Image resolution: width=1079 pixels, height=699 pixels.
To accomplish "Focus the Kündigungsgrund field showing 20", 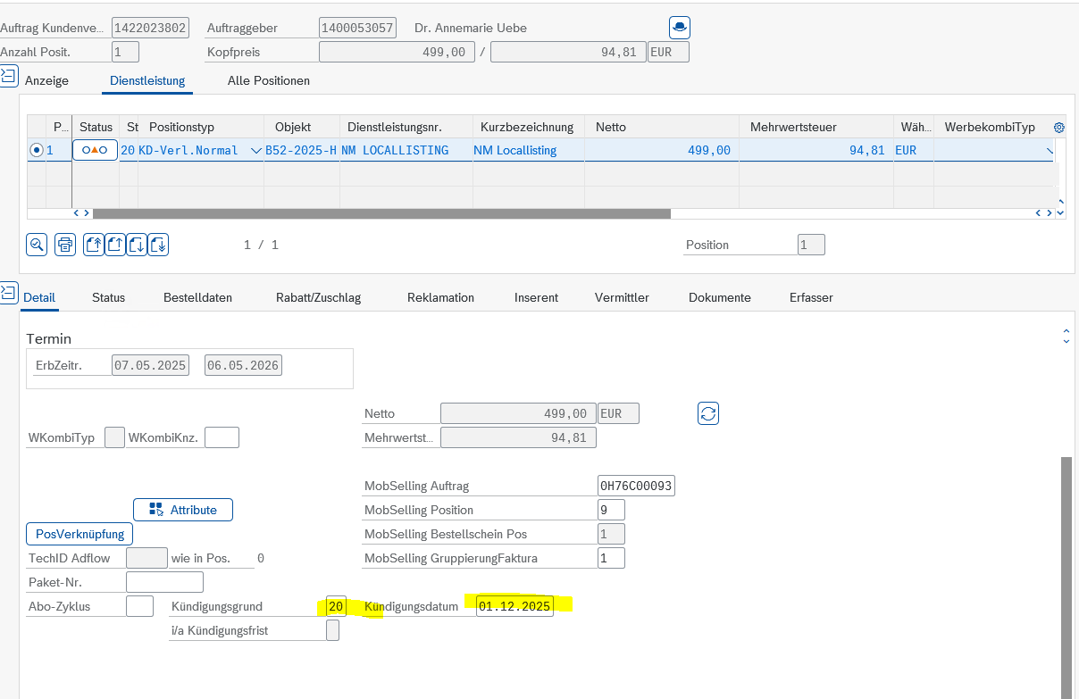I will click(336, 606).
